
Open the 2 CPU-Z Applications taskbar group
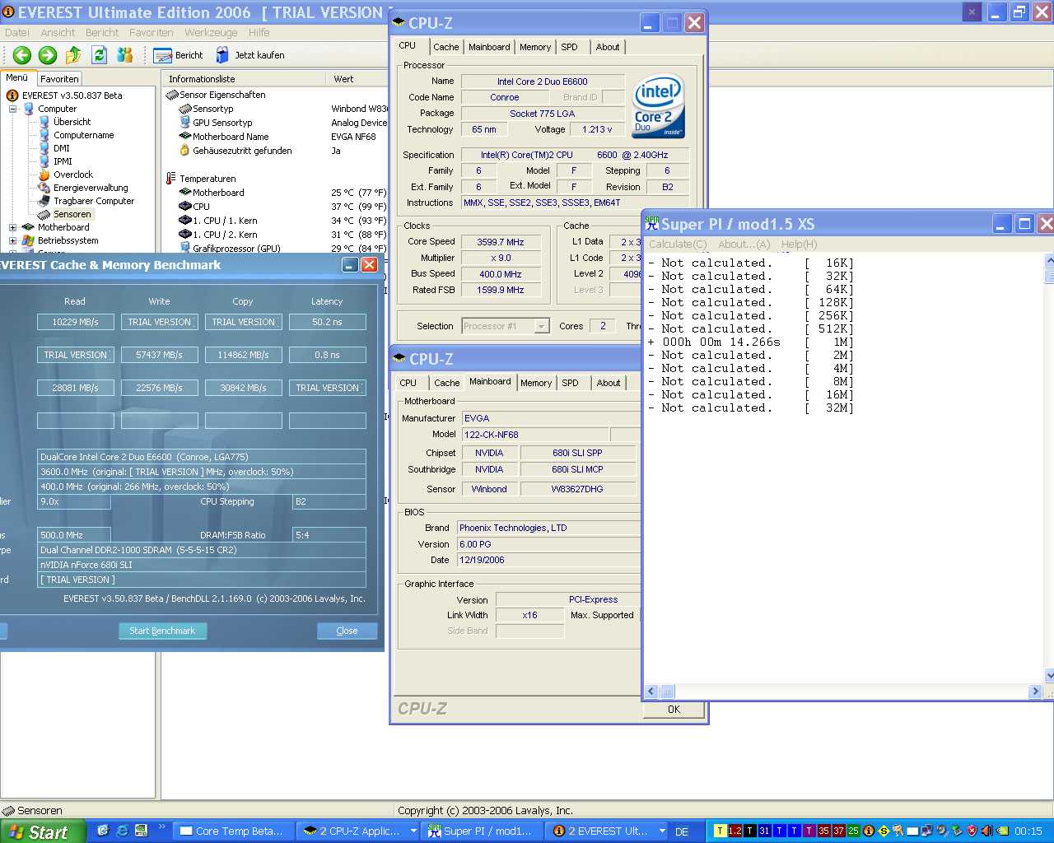[x=358, y=831]
